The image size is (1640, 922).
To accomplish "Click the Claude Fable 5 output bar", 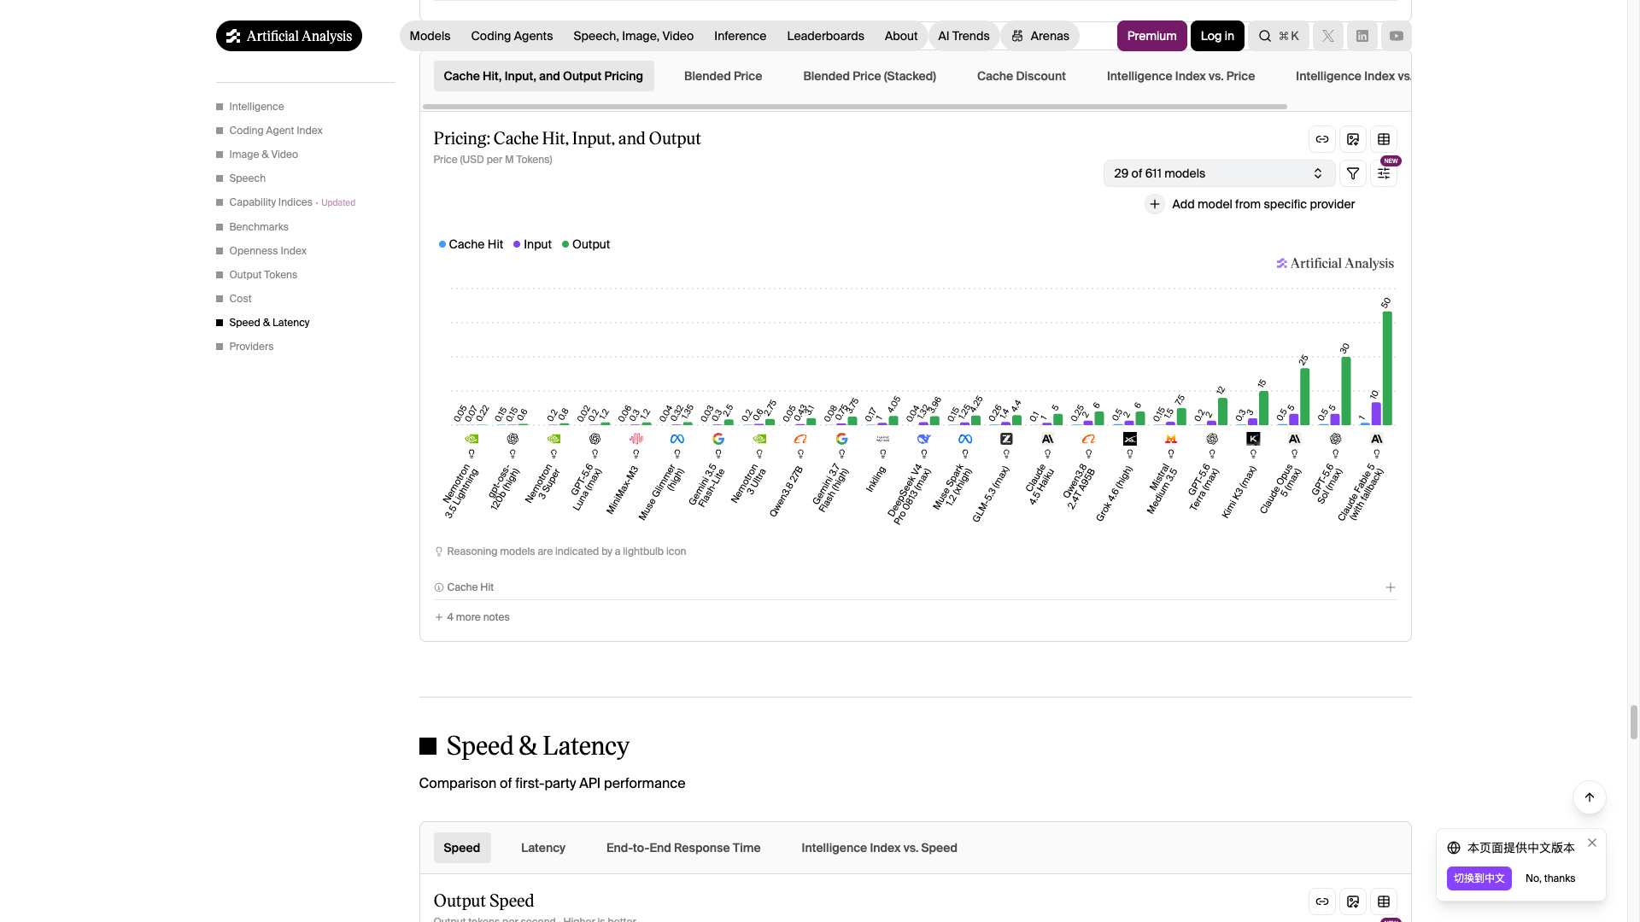I will [1387, 368].
